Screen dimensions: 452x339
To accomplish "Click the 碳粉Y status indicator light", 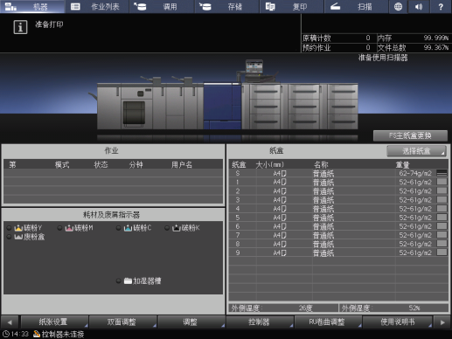I will (9, 228).
